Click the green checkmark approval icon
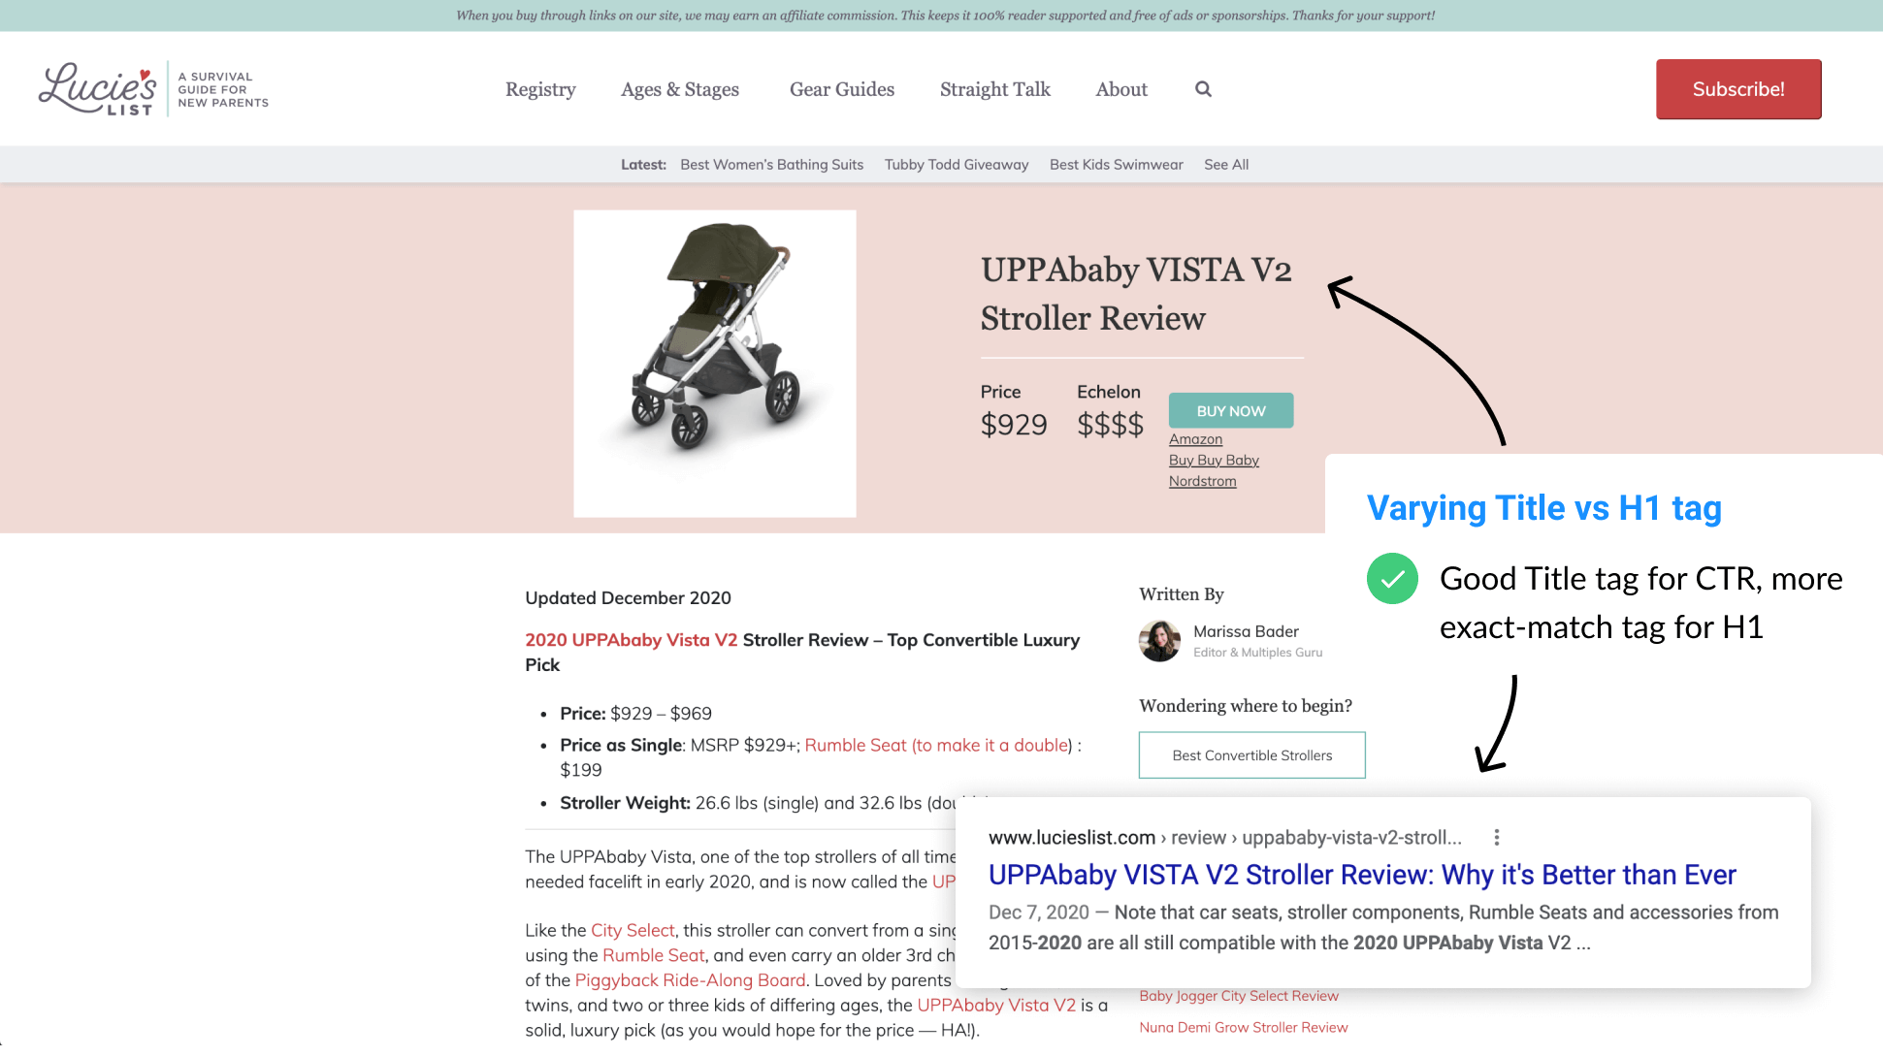This screenshot has height=1057, width=1883. coord(1393,580)
